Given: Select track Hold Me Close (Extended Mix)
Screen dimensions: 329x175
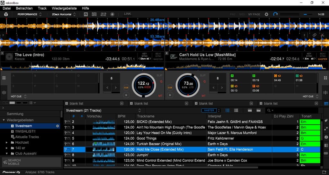Looking at the screenshot, I should tap(192, 149).
